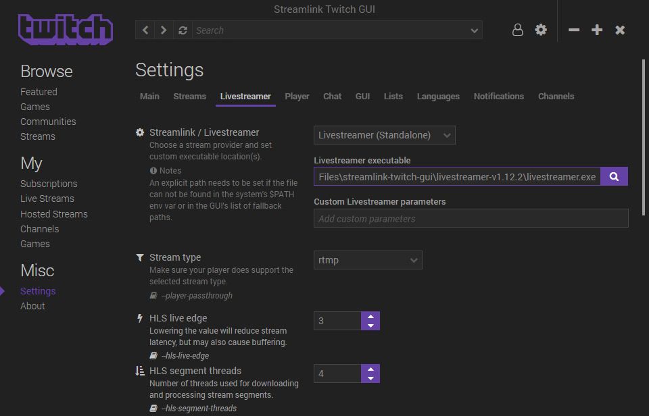Open the Lists settings tab

pos(393,97)
